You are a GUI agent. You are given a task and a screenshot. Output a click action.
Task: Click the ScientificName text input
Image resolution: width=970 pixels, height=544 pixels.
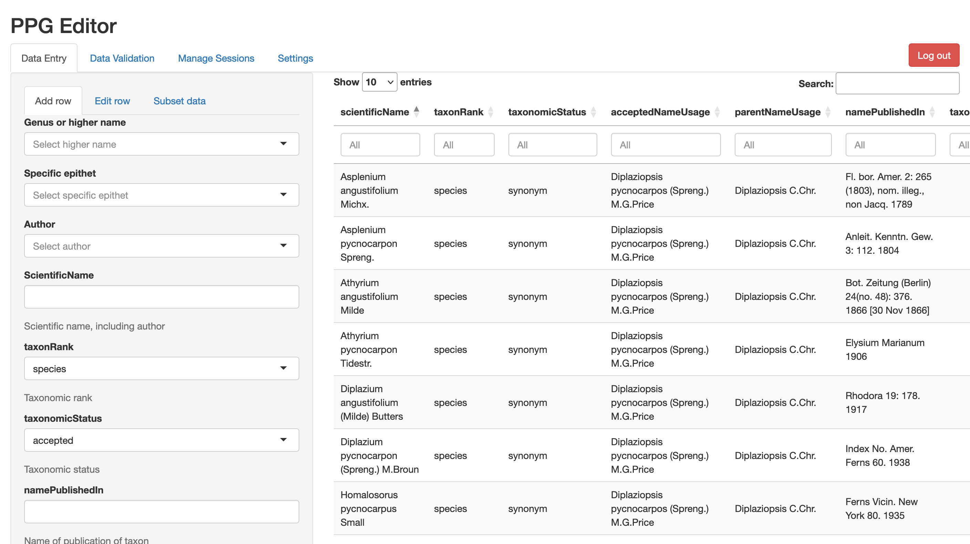click(161, 297)
